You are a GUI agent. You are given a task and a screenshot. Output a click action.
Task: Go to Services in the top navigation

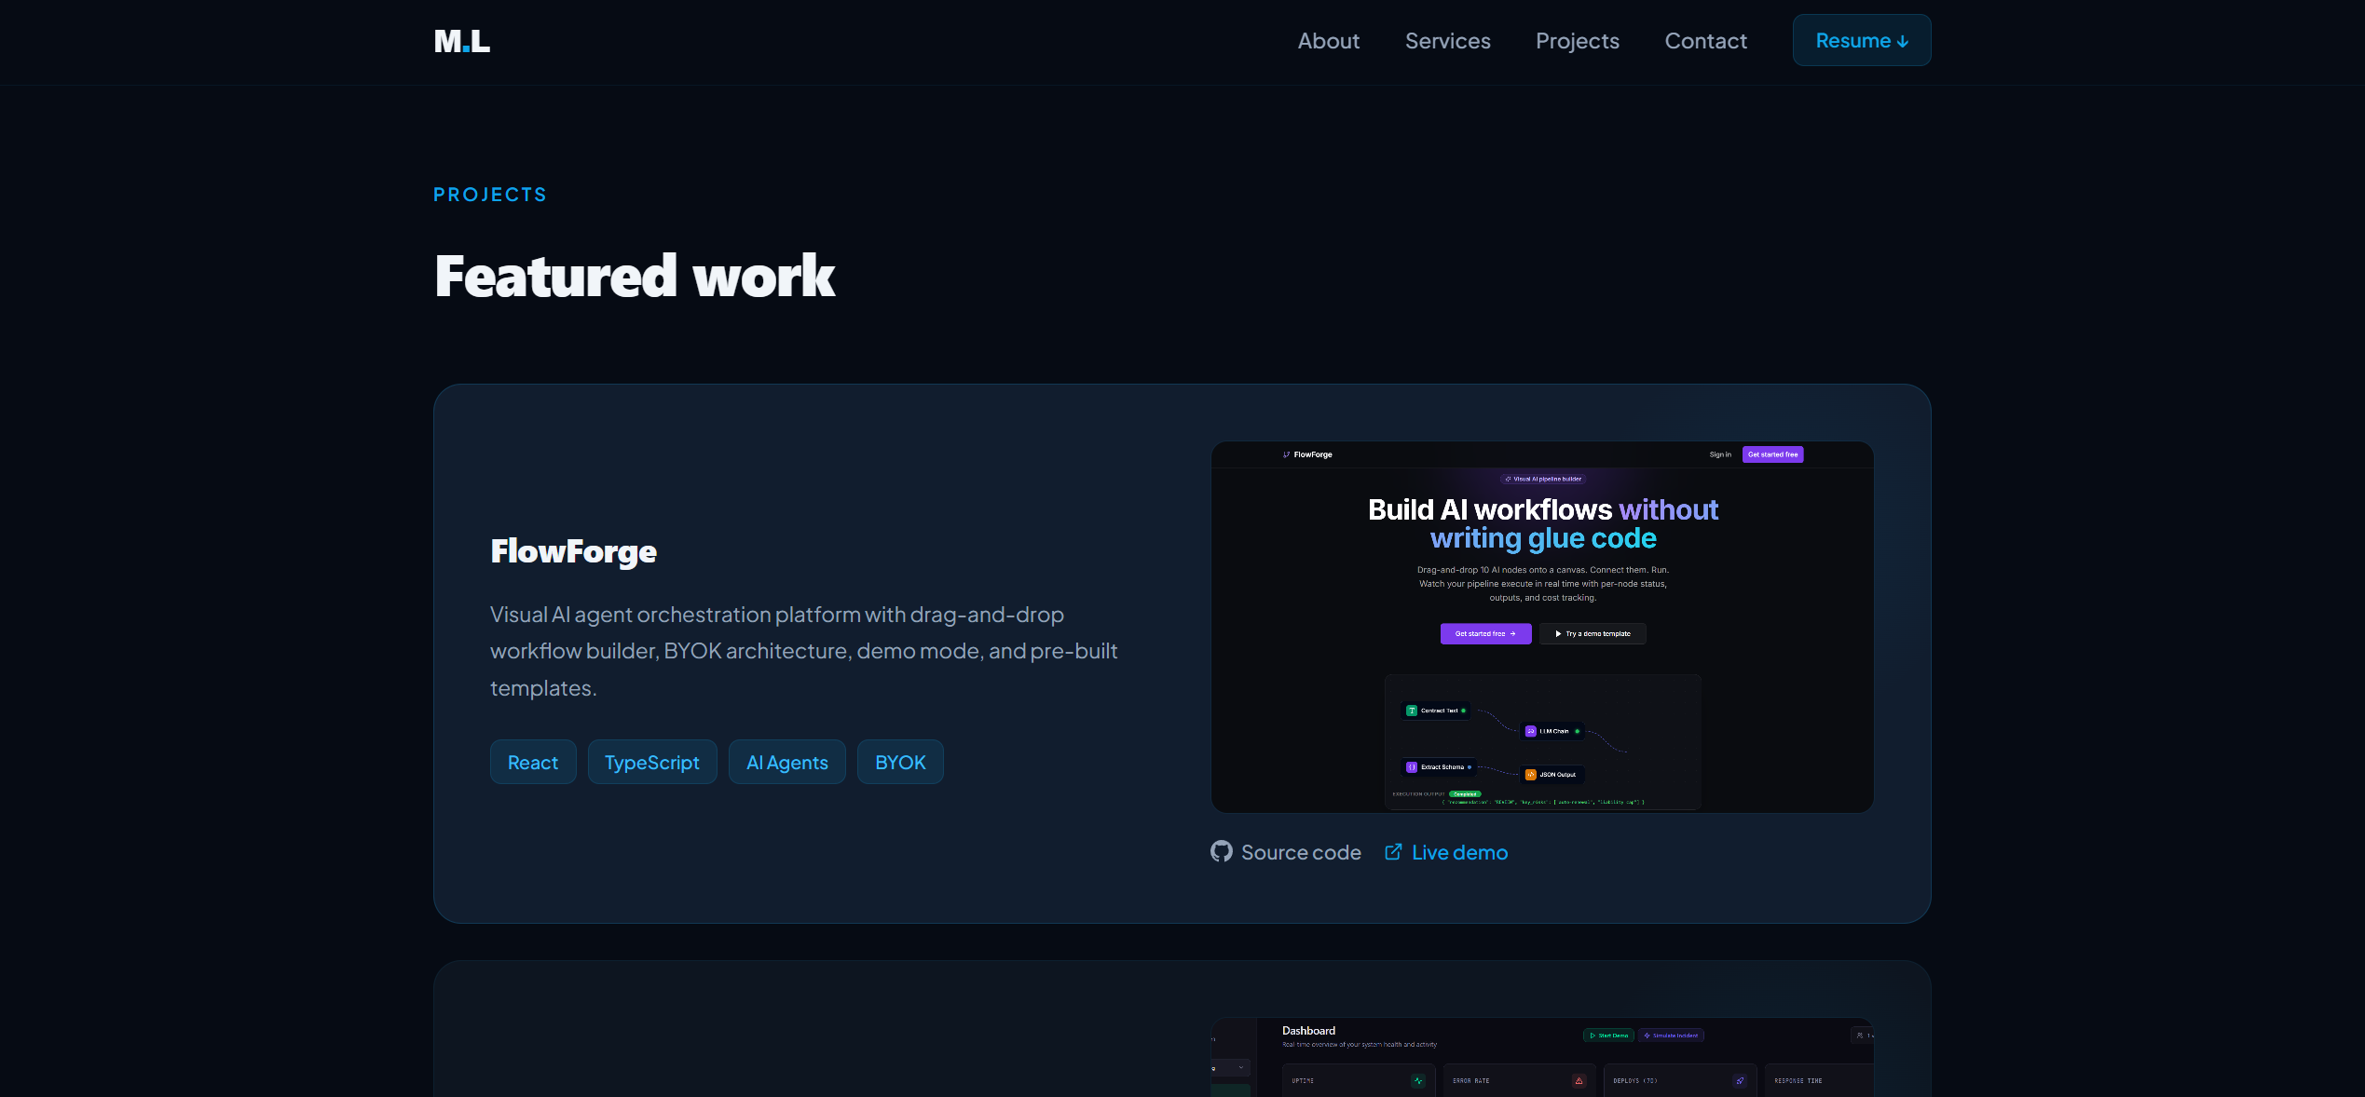pos(1448,41)
